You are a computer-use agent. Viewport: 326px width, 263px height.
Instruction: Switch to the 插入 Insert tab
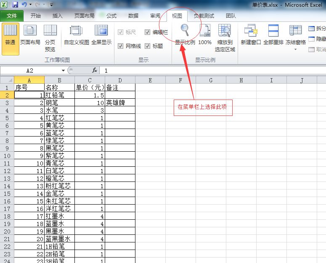57,16
